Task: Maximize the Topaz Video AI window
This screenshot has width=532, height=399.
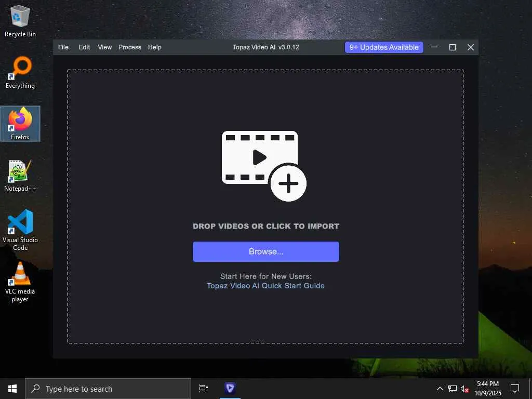Action: [453, 47]
